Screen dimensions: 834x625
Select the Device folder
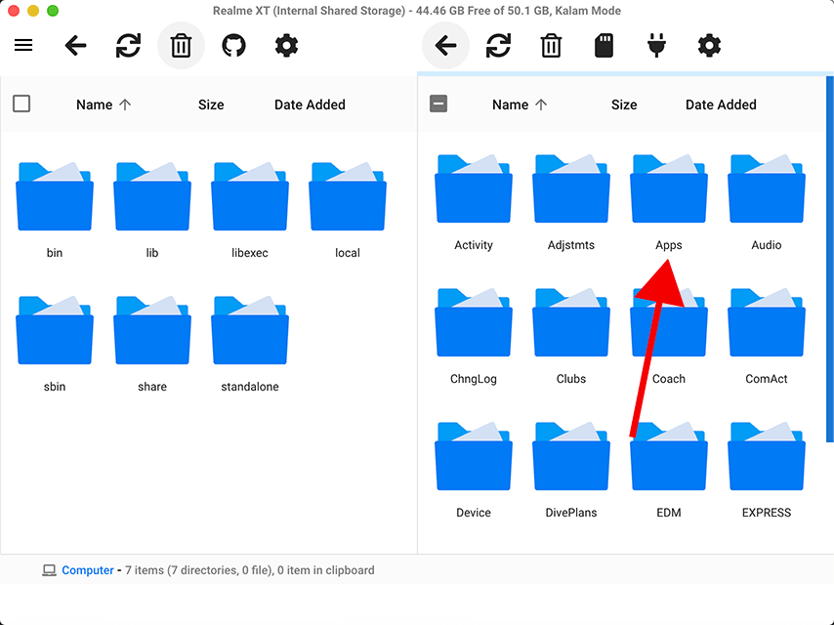coord(474,470)
